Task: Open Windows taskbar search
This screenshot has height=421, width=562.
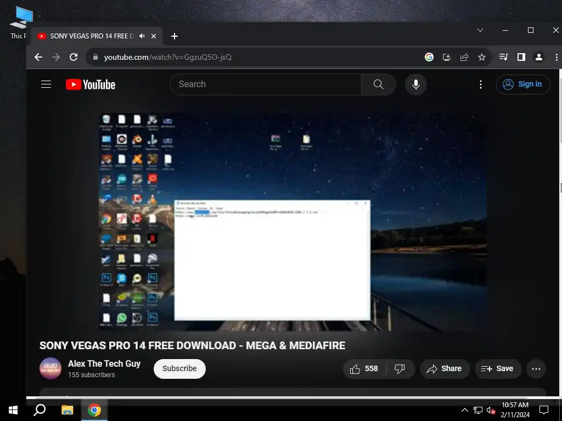Action: point(40,410)
